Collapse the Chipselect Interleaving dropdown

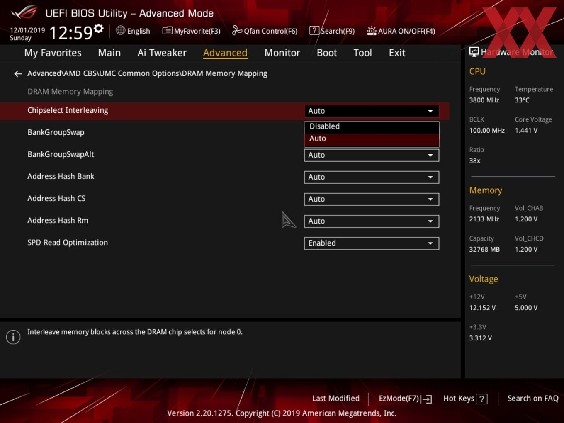click(x=372, y=111)
